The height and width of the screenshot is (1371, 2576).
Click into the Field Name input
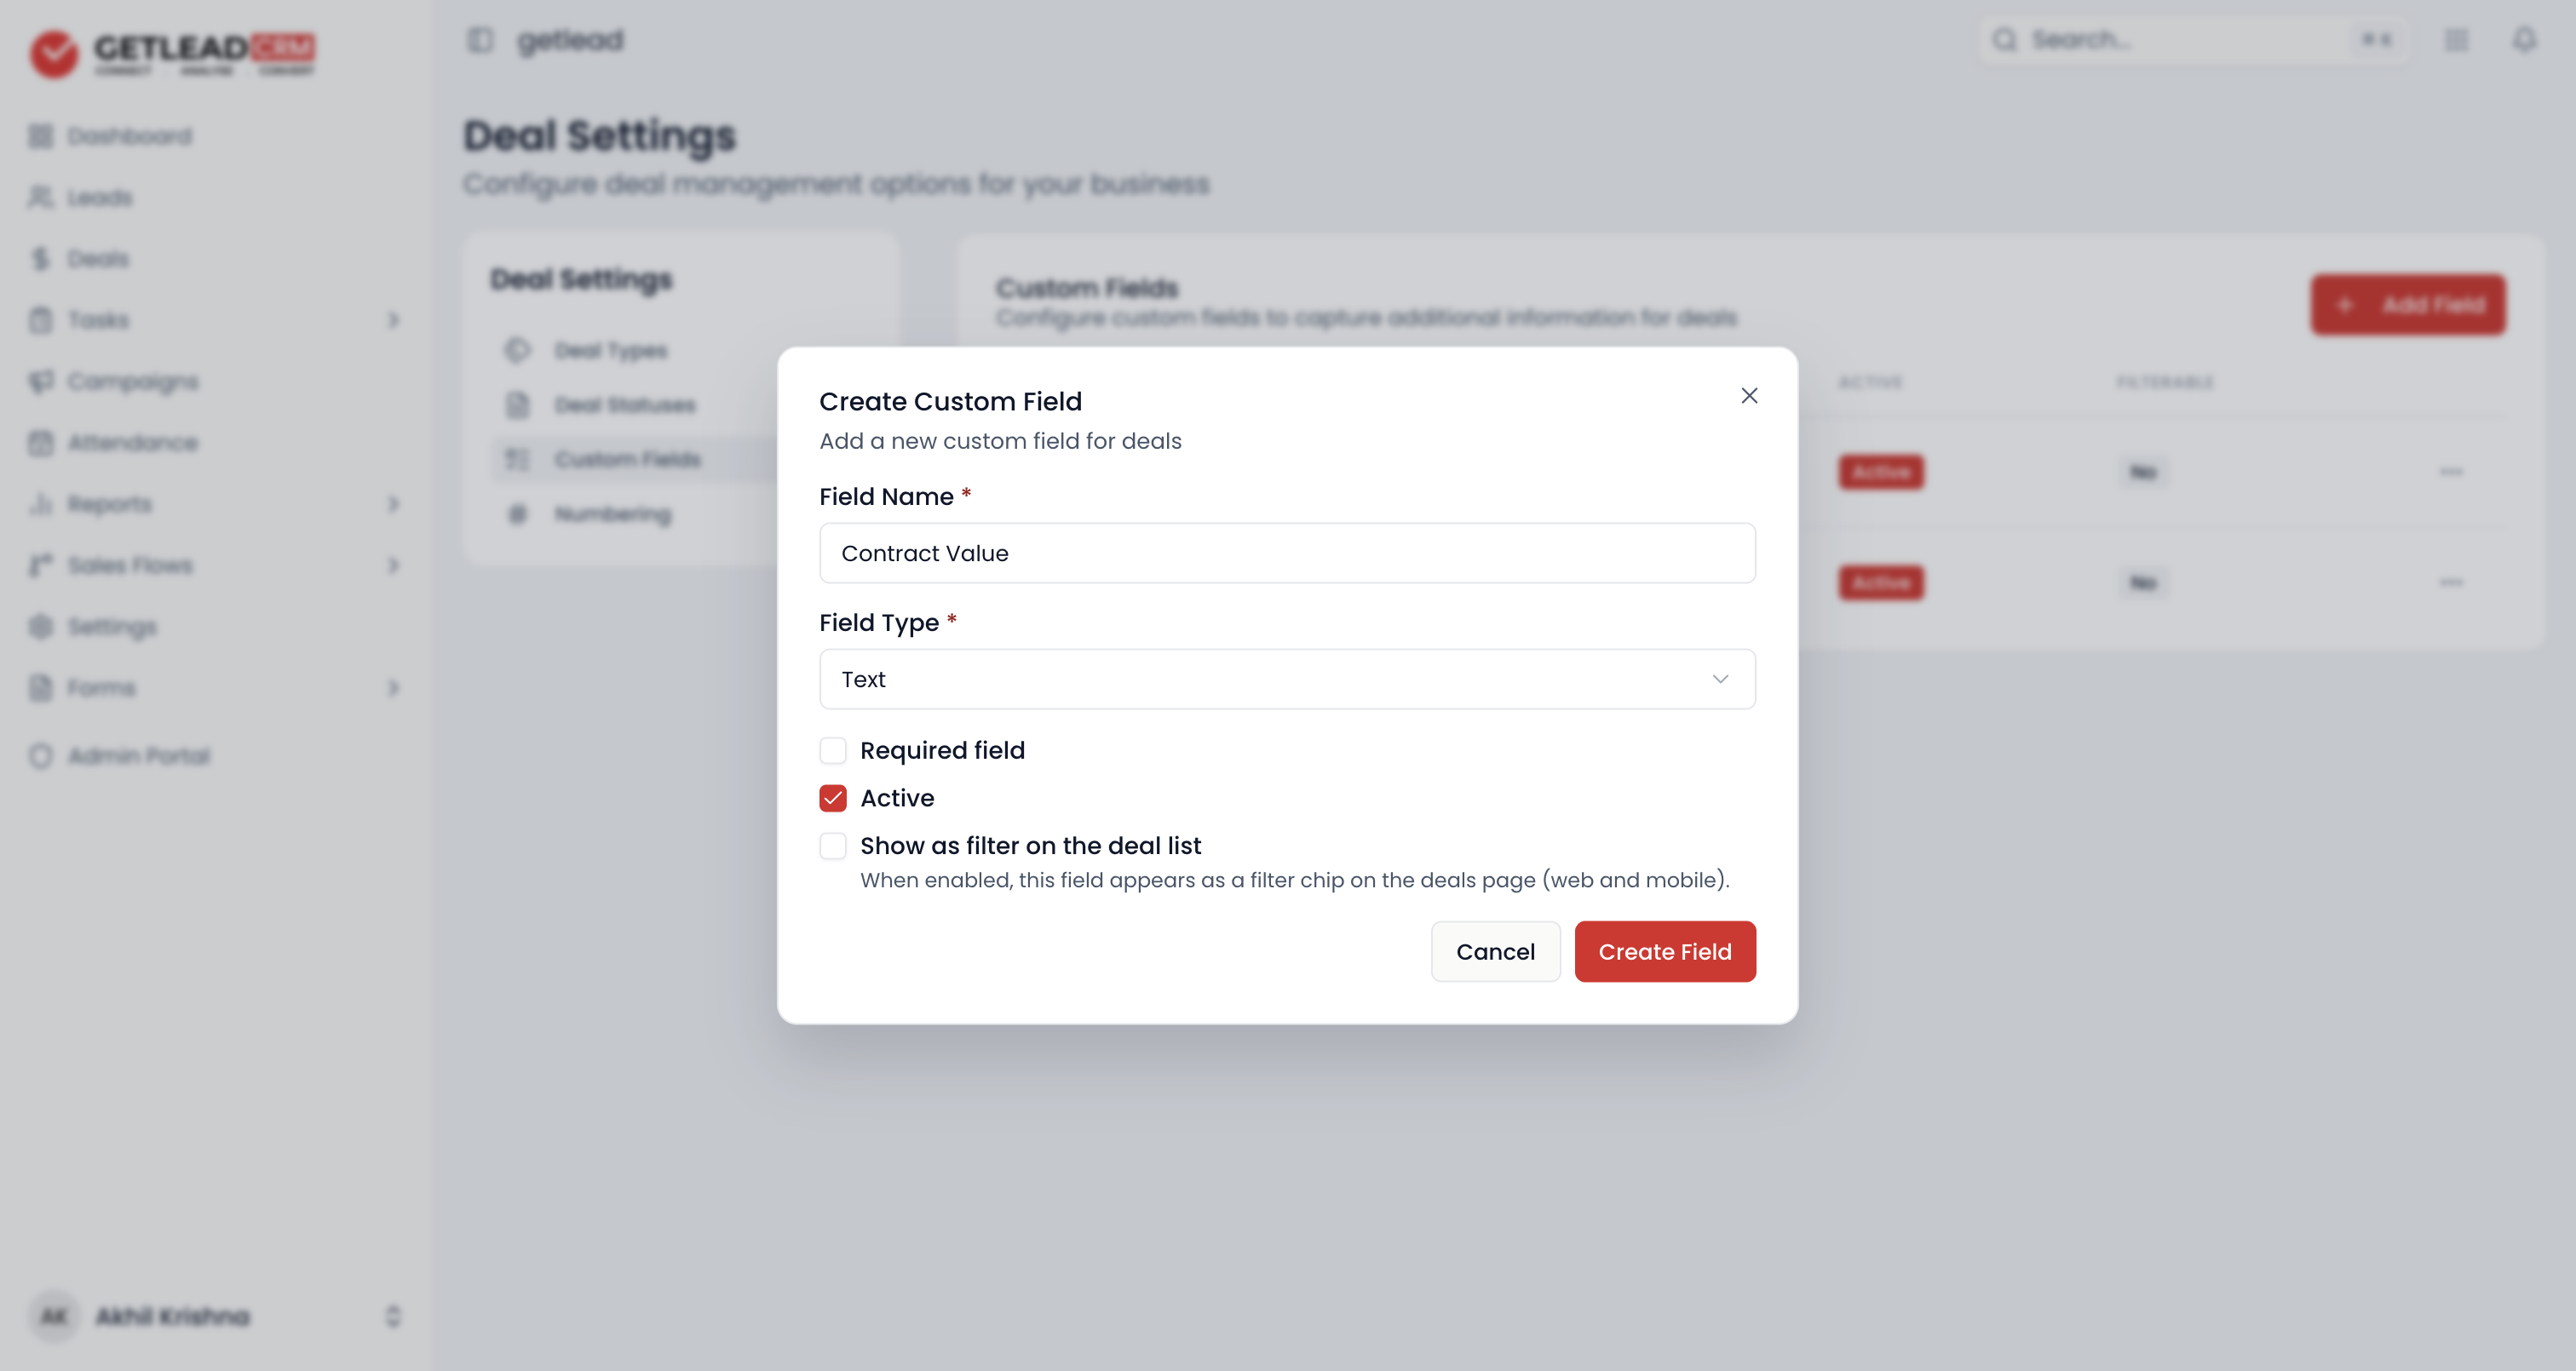click(x=1287, y=553)
